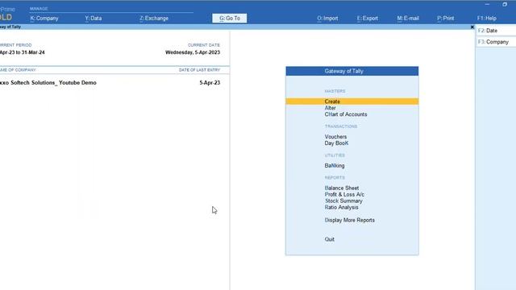Open Day Book
The width and height of the screenshot is (516, 290).
pyautogui.click(x=336, y=143)
